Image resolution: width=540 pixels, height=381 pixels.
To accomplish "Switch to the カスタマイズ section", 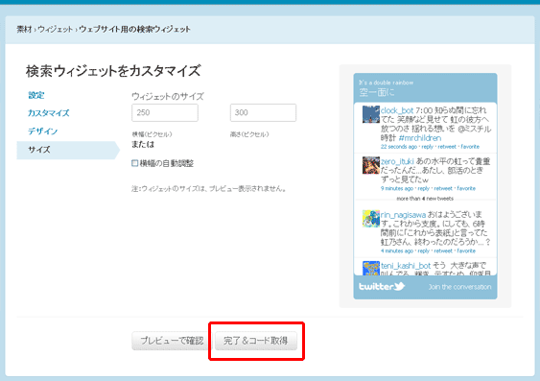I will click(49, 113).
